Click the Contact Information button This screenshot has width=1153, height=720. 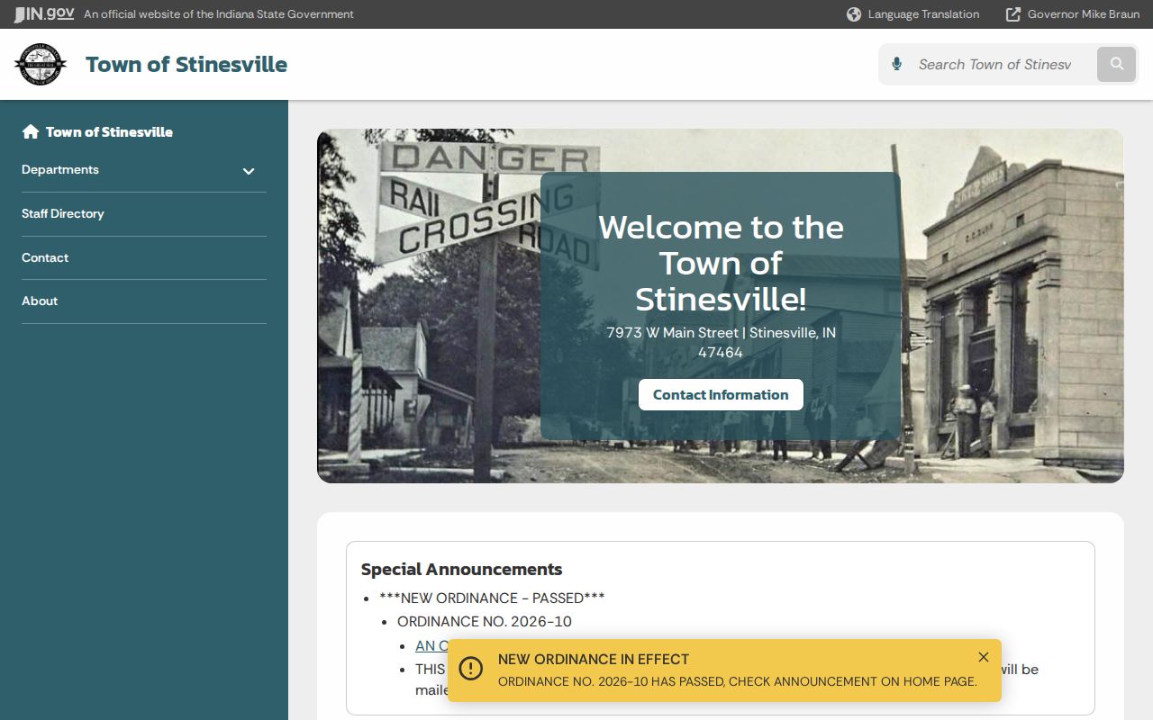(721, 394)
